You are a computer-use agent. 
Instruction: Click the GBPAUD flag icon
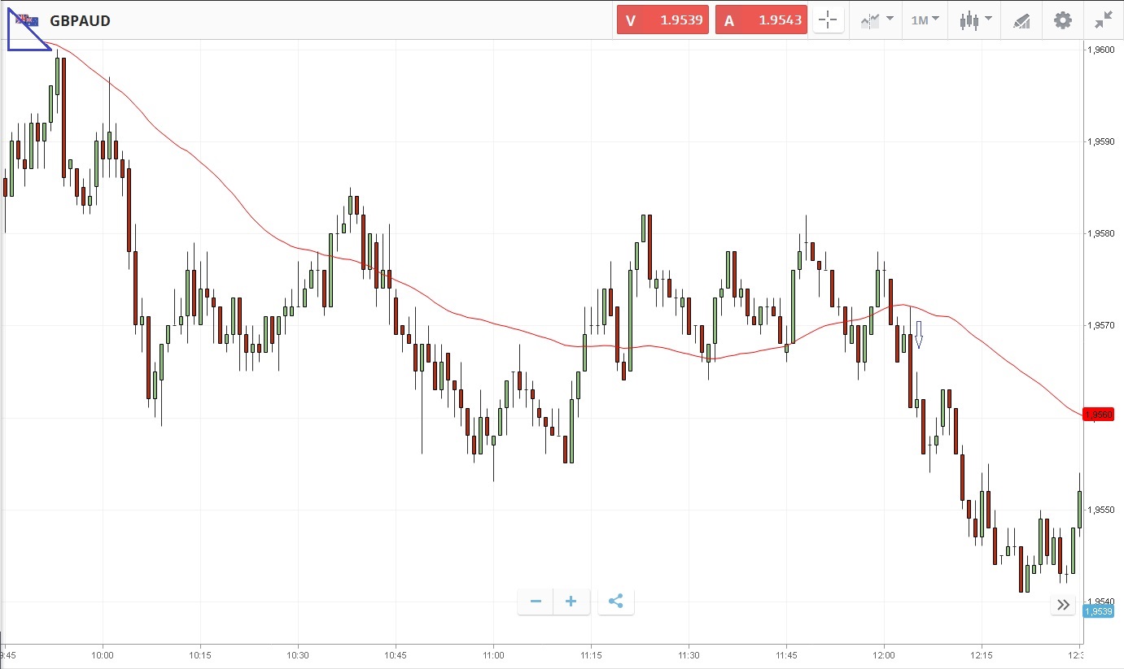tap(27, 20)
